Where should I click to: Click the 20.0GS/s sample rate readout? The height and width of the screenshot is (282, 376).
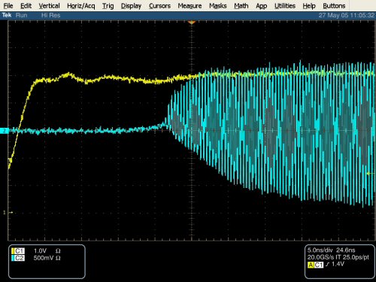pyautogui.click(x=320, y=257)
